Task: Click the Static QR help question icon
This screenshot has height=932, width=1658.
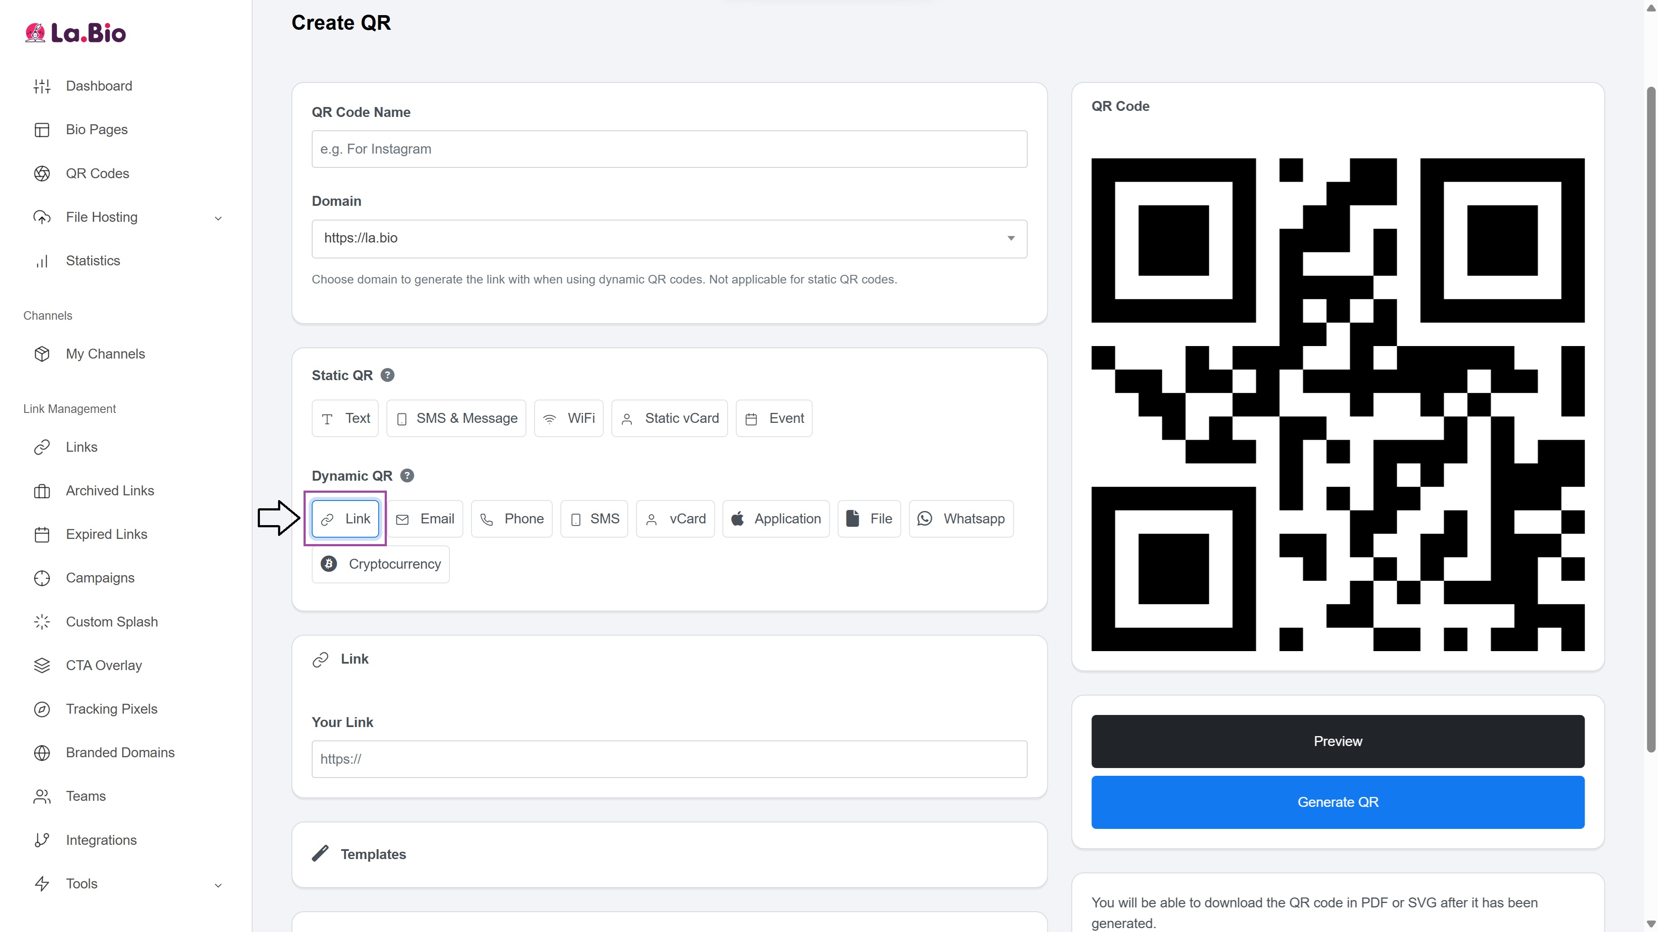Action: point(387,375)
